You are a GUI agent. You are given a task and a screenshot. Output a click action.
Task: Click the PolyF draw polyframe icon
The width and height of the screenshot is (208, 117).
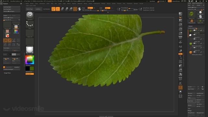(180, 79)
